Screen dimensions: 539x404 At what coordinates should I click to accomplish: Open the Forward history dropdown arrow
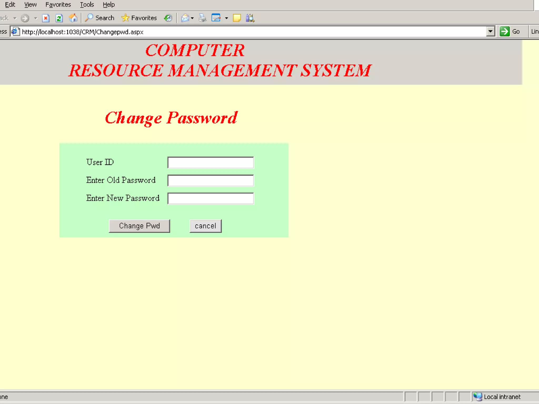point(36,18)
